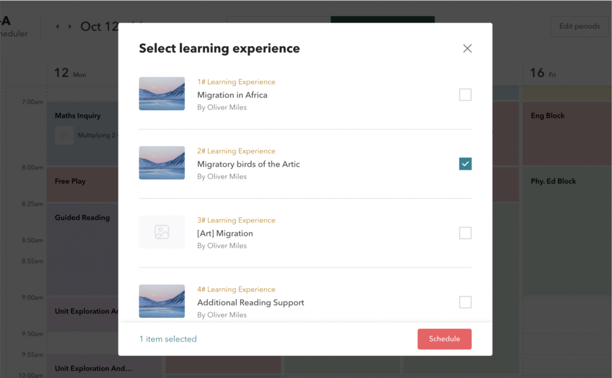
Task: Click the Schedule button
Action: coord(444,339)
